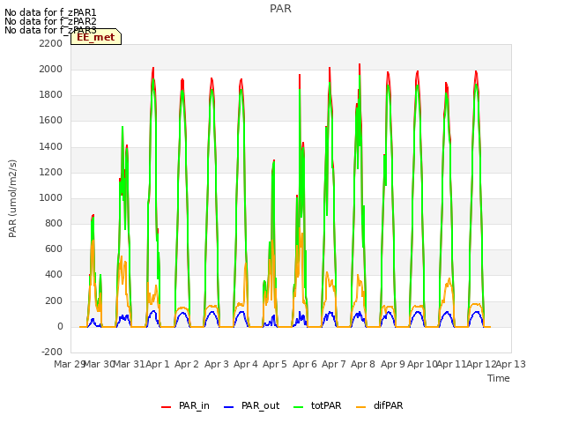This screenshot has width=564, height=423.
Task: Click the Apr 9 x-axis date label
Action: [393, 364]
